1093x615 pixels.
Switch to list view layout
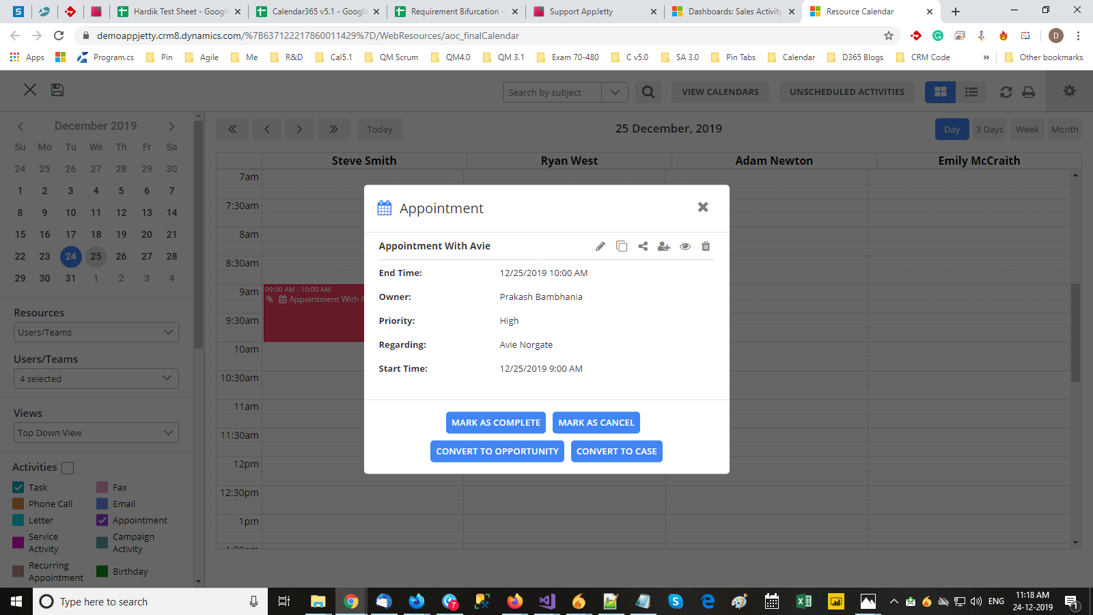971,91
